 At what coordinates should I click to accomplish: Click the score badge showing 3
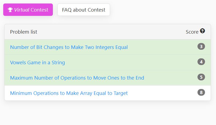point(201,47)
